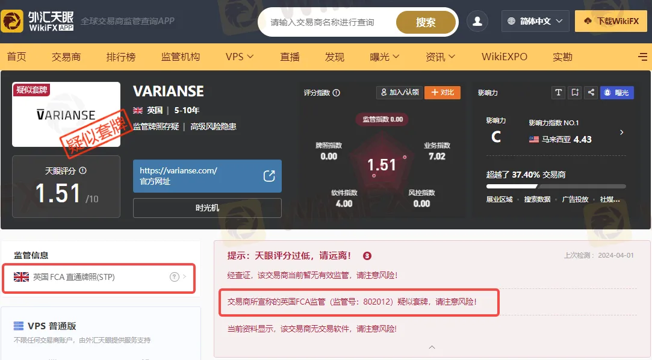
Task: Open the 交易商 nav item
Action: pyautogui.click(x=66, y=57)
